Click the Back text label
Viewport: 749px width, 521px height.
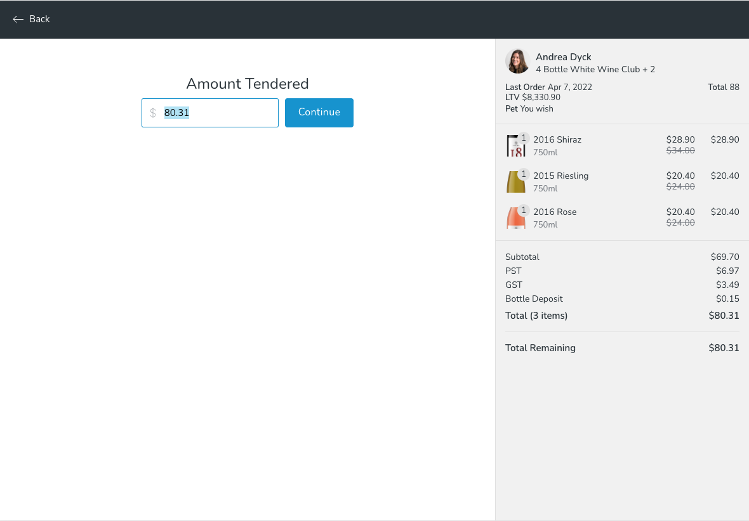[x=39, y=20]
